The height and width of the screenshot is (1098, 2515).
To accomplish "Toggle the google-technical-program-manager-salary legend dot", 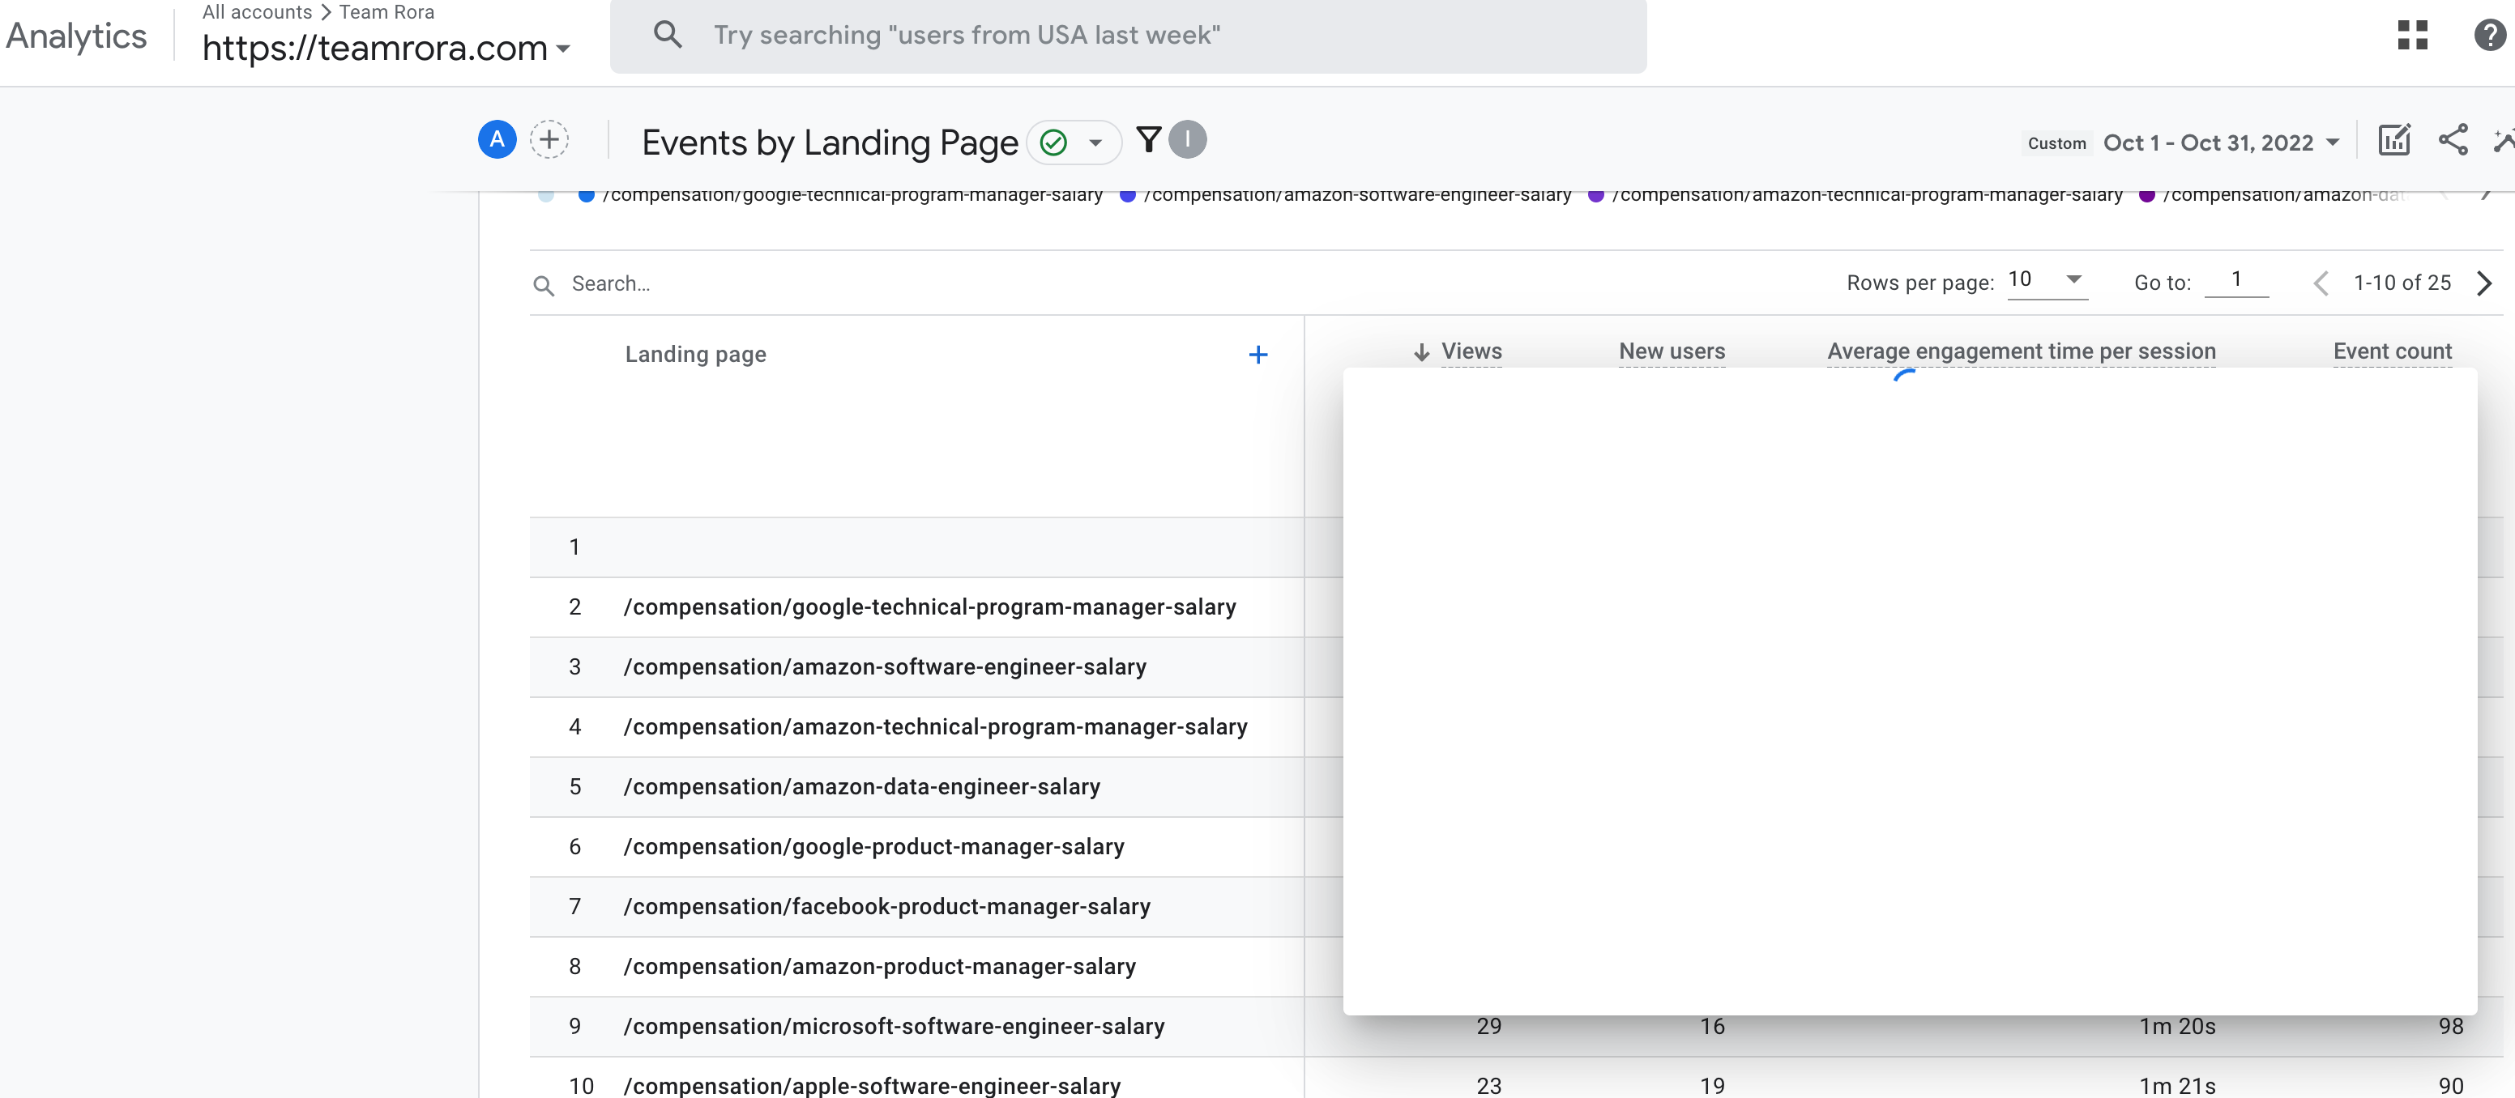I will 586,194.
